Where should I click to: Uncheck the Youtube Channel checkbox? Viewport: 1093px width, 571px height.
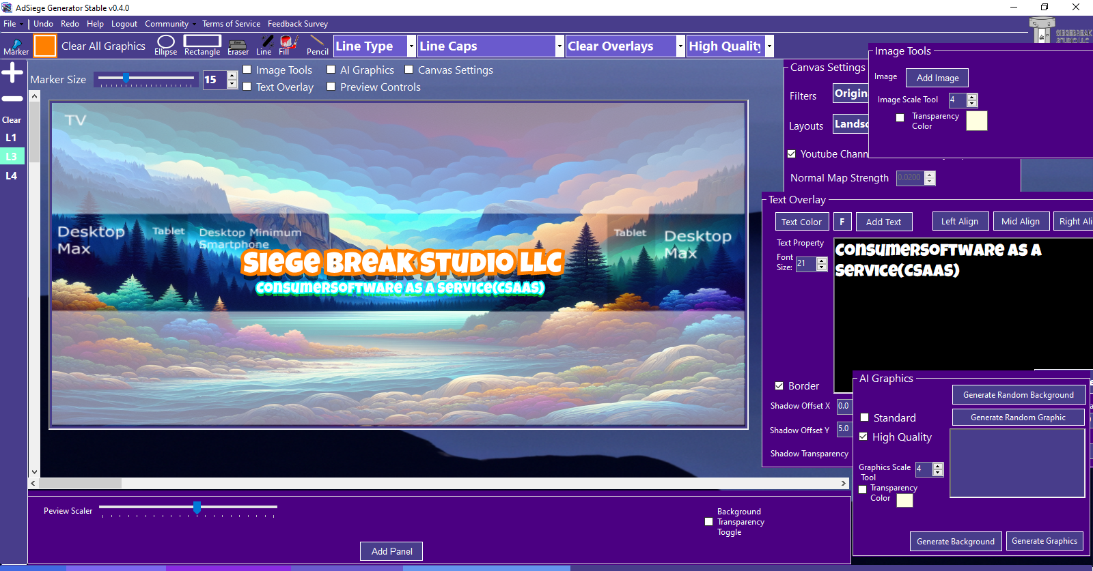point(792,154)
